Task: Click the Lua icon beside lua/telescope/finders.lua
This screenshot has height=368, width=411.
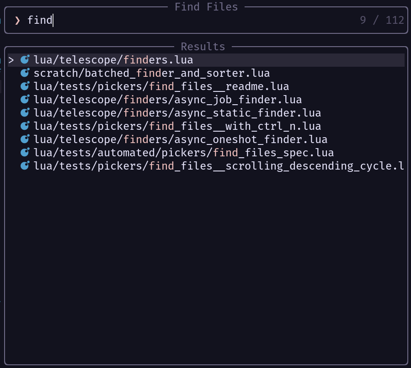Action: point(25,59)
